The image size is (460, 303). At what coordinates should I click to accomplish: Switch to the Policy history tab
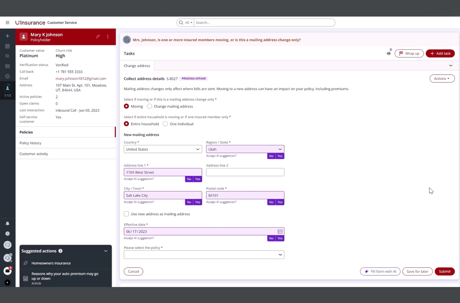[x=30, y=143]
